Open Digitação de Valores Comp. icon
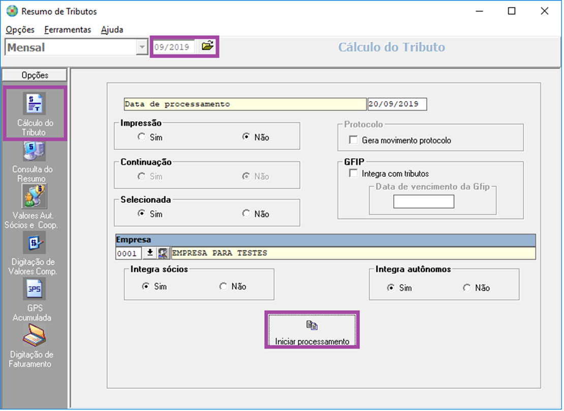 pyautogui.click(x=35, y=243)
